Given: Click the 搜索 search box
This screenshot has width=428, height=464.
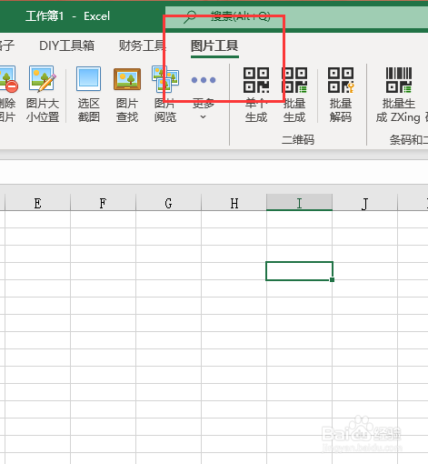Looking at the screenshot, I should 296,17.
